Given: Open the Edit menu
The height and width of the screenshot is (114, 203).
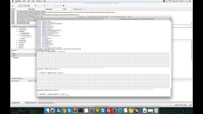Looking at the screenshot, I should (x=29, y=1).
